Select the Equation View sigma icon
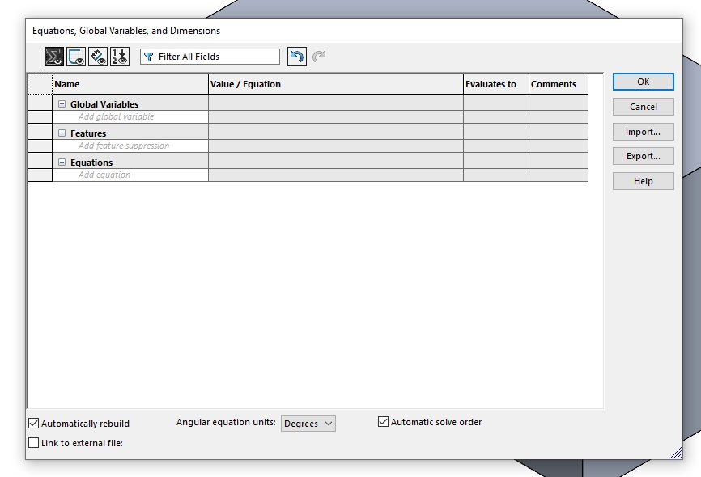701x477 pixels. point(54,57)
